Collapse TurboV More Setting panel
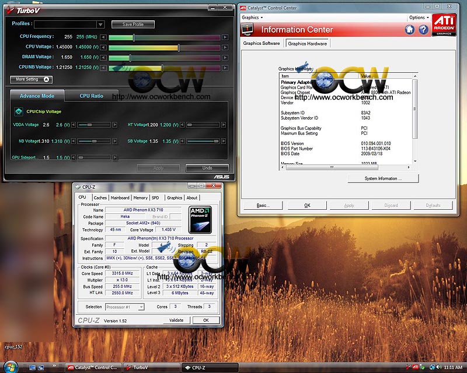467x373 pixels. coord(32,79)
